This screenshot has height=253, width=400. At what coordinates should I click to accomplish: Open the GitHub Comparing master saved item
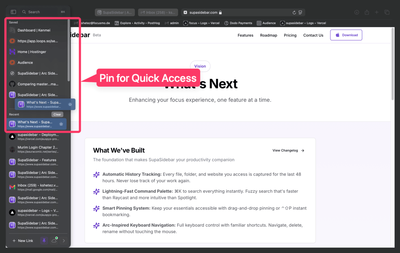[37, 84]
